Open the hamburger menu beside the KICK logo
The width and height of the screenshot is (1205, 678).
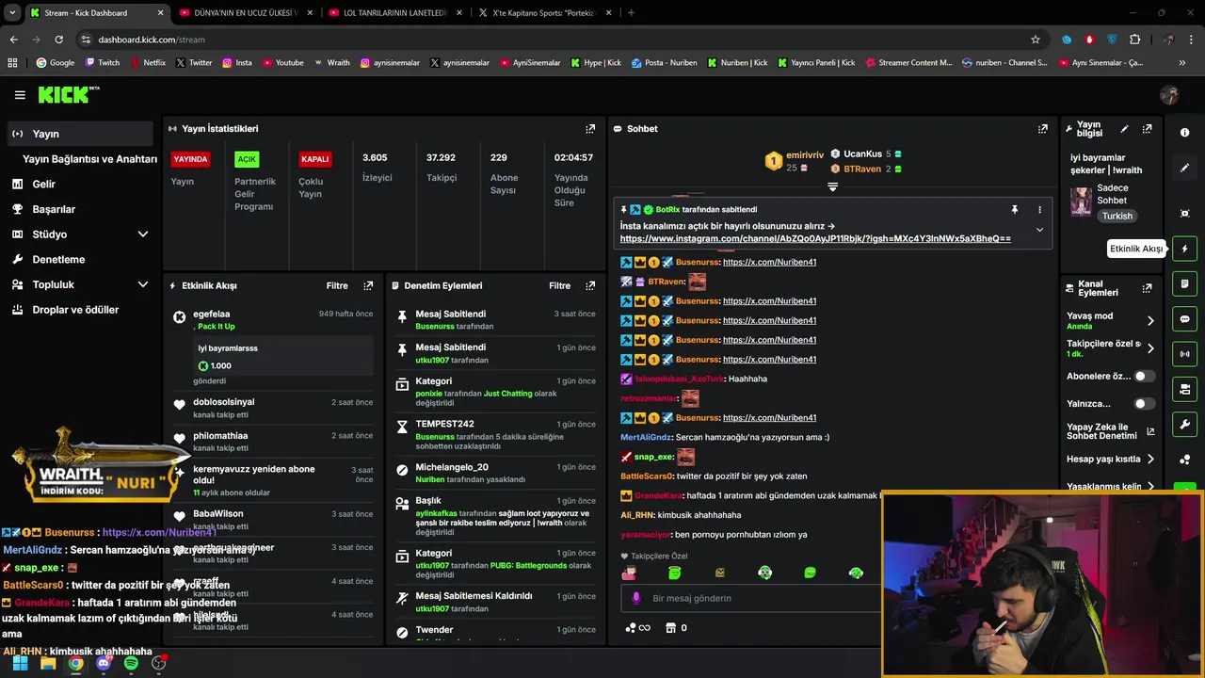[20, 95]
